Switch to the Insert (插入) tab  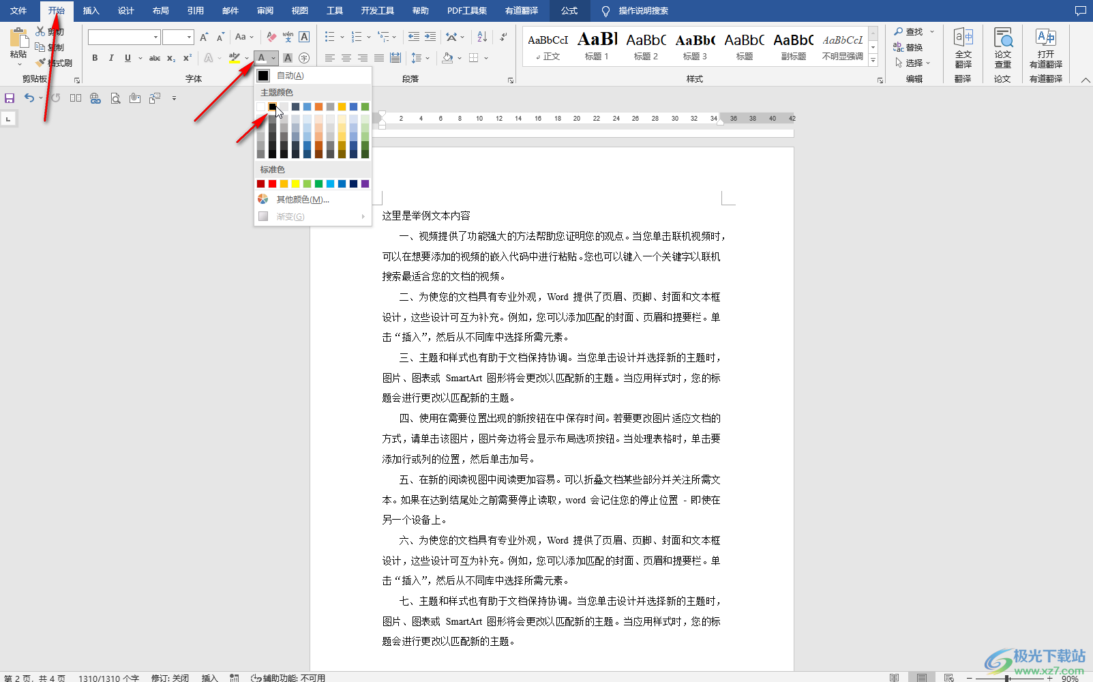91,10
